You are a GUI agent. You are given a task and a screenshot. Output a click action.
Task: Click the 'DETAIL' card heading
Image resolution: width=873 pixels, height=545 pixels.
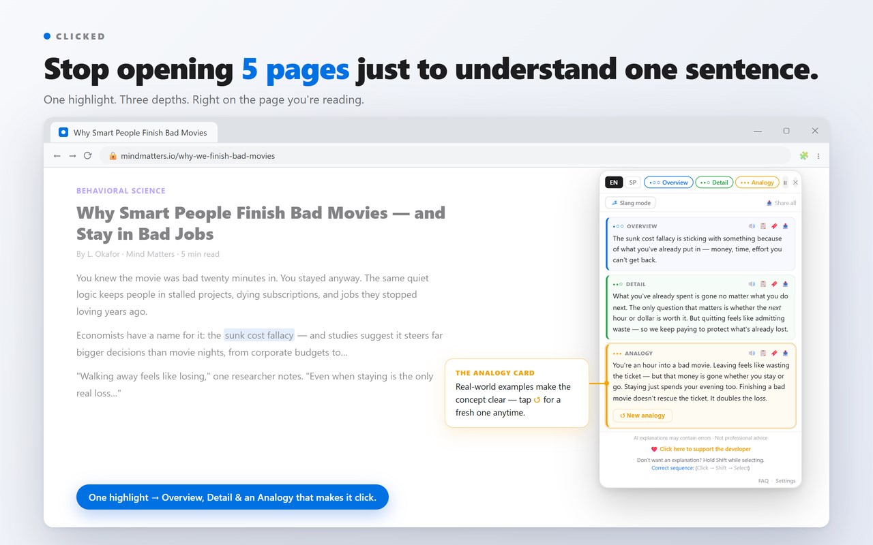point(636,284)
